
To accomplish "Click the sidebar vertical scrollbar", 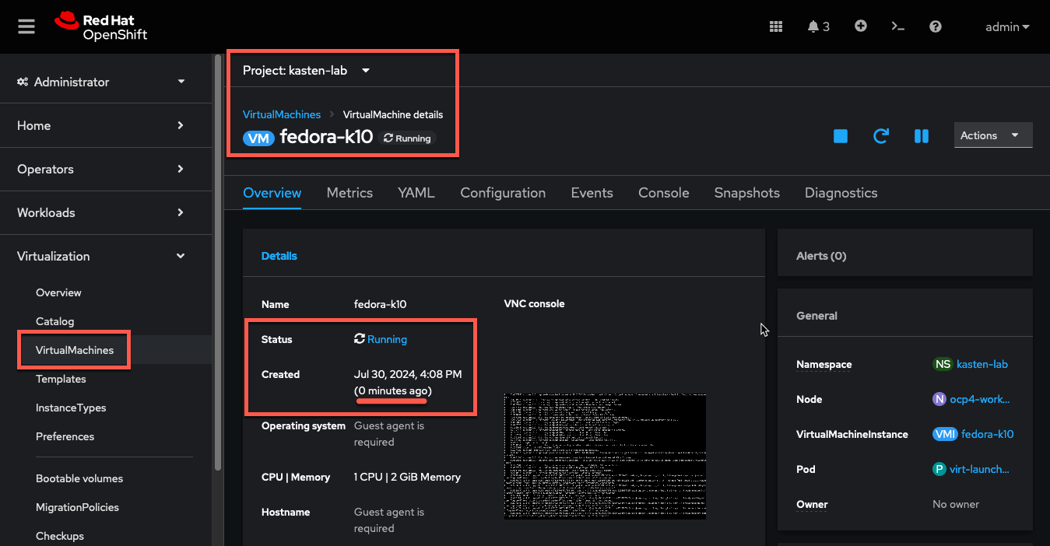I will [218, 263].
